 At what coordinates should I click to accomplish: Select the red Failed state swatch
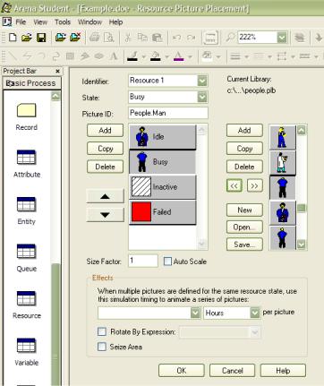click(x=141, y=211)
